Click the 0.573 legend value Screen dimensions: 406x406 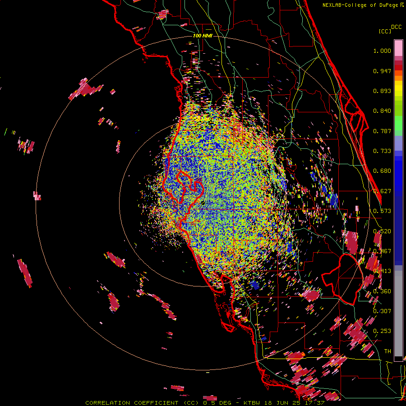point(382,211)
